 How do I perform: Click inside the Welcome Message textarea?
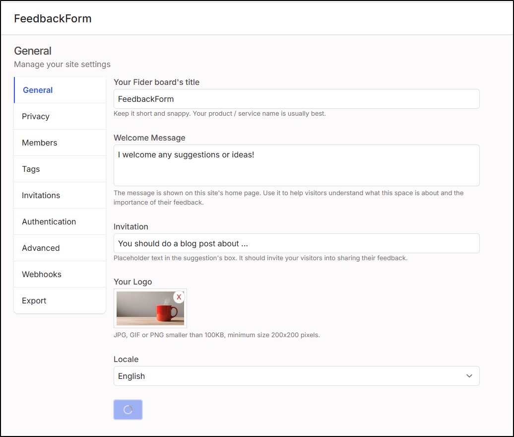296,165
